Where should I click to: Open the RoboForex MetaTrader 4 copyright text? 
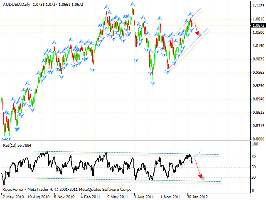pyautogui.click(x=66, y=188)
